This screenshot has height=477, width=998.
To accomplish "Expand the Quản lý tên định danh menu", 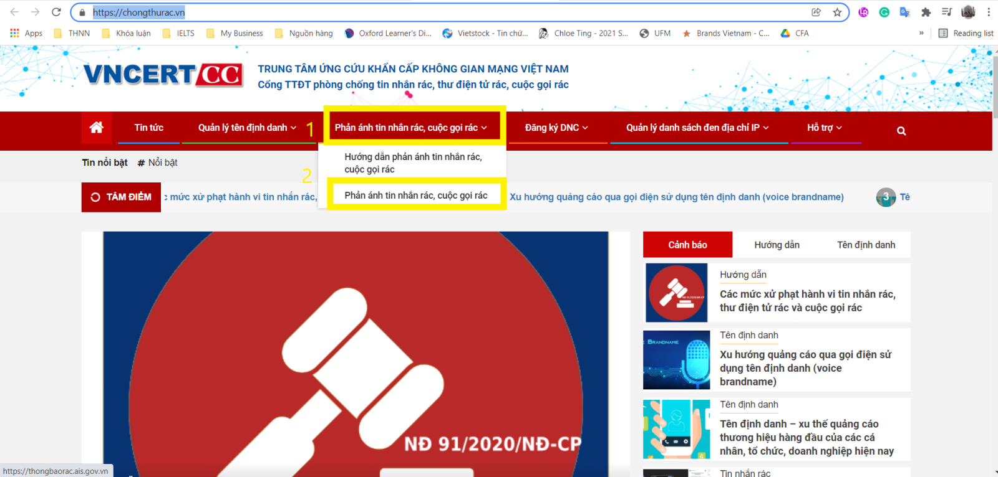I will 248,128.
